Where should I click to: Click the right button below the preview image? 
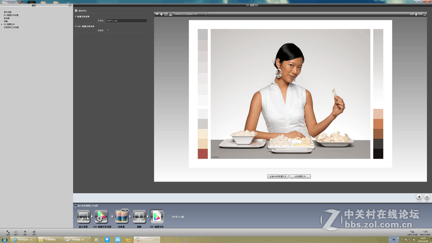click(x=300, y=177)
